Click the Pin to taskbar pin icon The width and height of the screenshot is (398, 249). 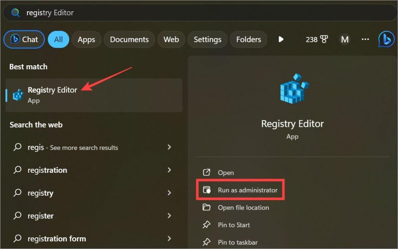tap(206, 242)
